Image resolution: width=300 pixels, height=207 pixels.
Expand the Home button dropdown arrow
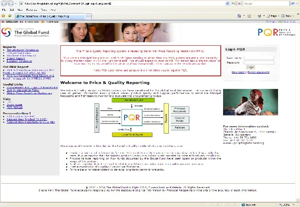[x=244, y=16]
